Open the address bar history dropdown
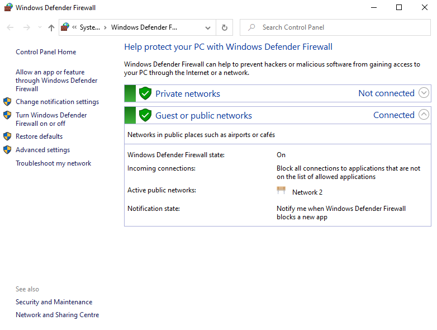The width and height of the screenshot is (437, 330). point(208,27)
